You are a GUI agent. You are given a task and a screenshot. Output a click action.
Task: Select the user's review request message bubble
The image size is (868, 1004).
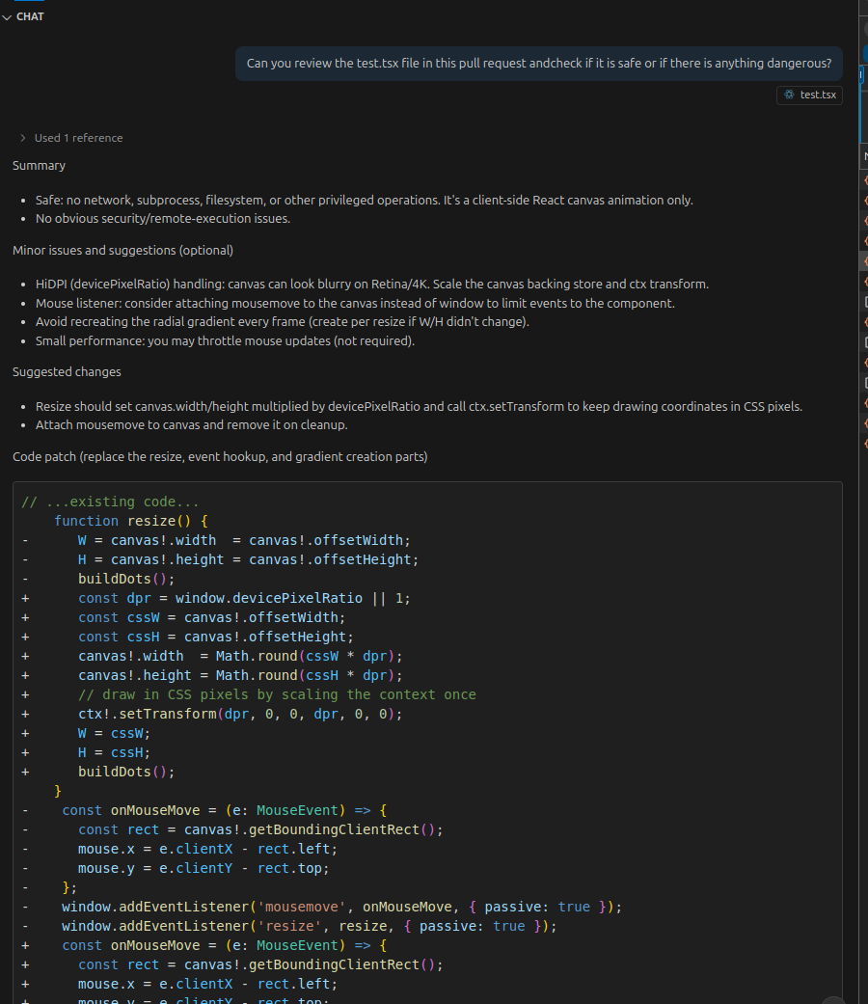538,64
